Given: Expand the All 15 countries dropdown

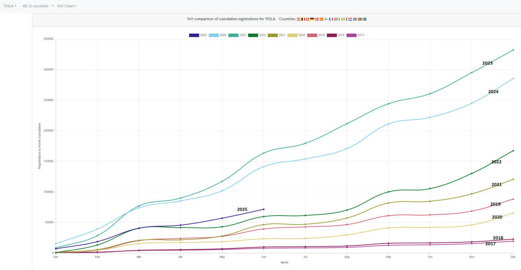Looking at the screenshot, I should pyautogui.click(x=37, y=6).
